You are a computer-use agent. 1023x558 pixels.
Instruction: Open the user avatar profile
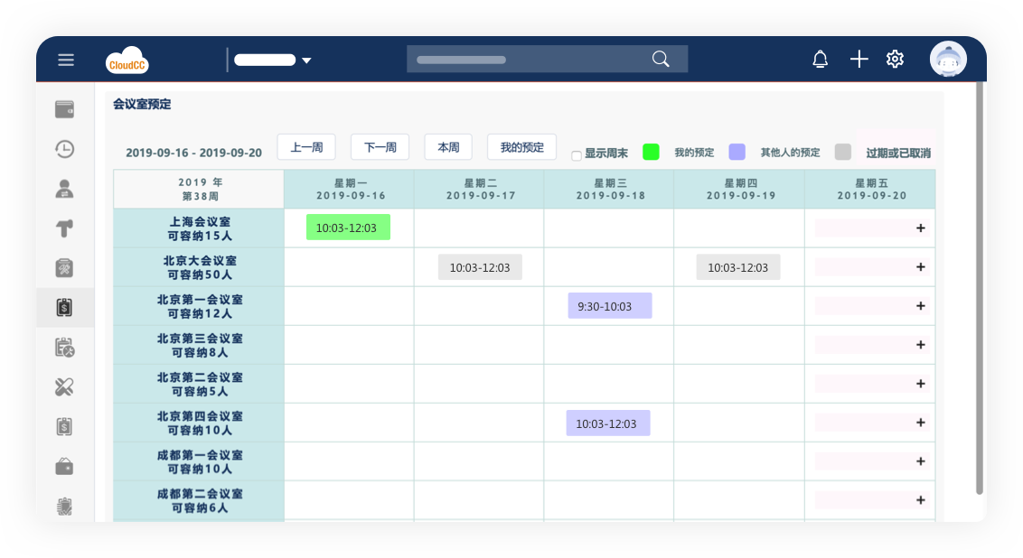coord(948,60)
